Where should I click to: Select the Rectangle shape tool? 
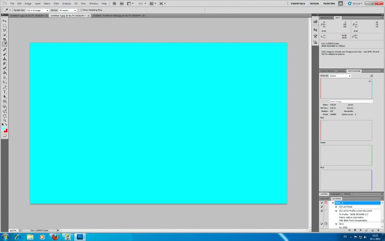pyautogui.click(x=4, y=101)
